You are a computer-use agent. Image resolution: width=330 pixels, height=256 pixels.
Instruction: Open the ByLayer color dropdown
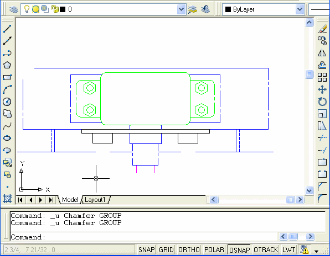[x=300, y=9]
